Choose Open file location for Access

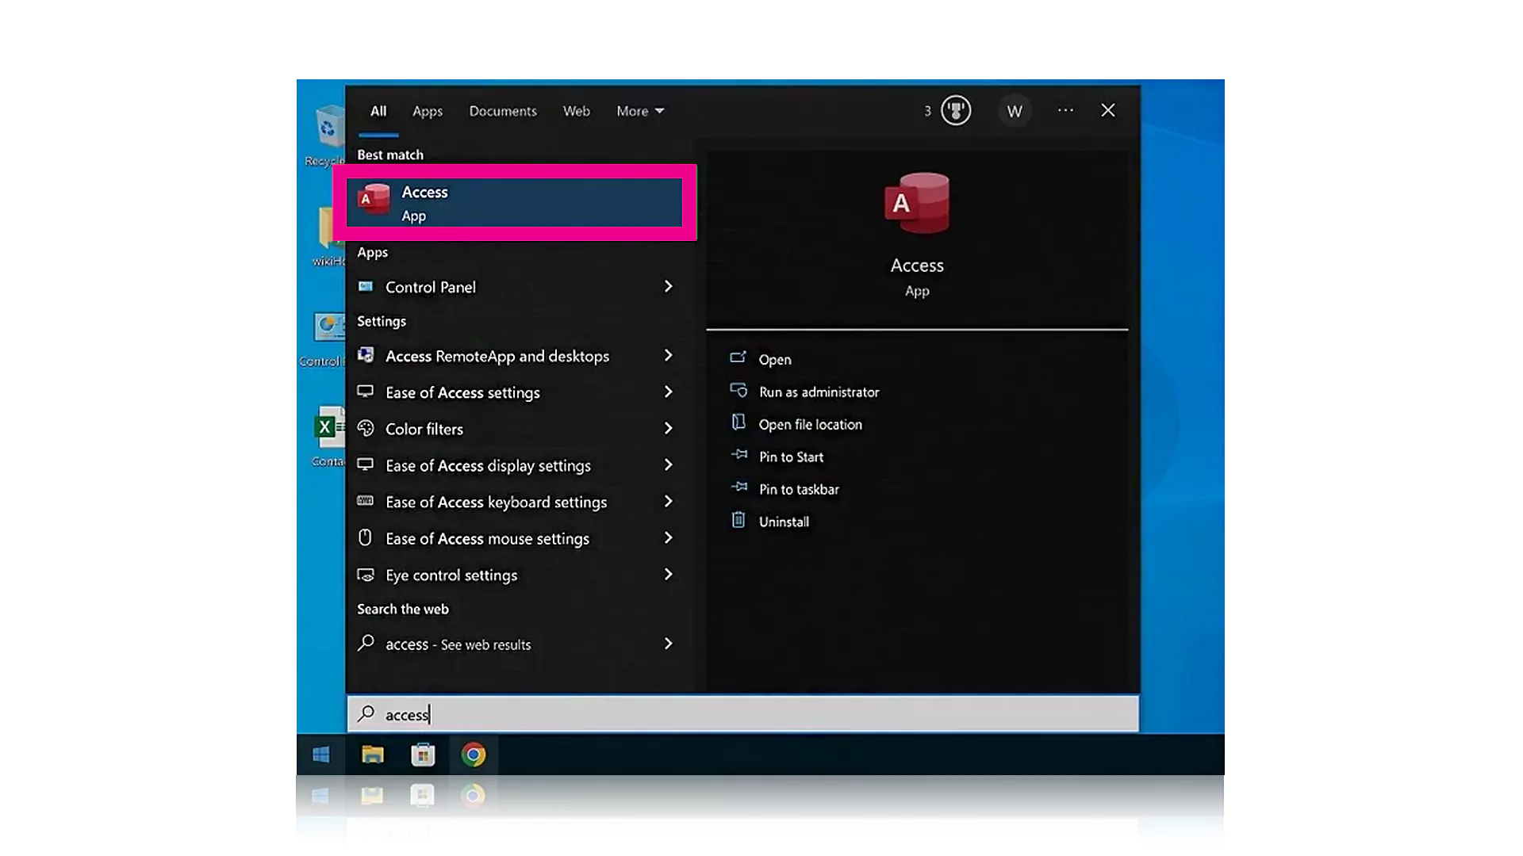pyautogui.click(x=811, y=424)
